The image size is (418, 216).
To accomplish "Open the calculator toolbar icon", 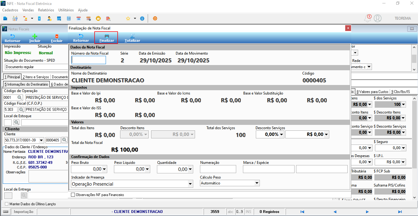I will coord(69,18).
